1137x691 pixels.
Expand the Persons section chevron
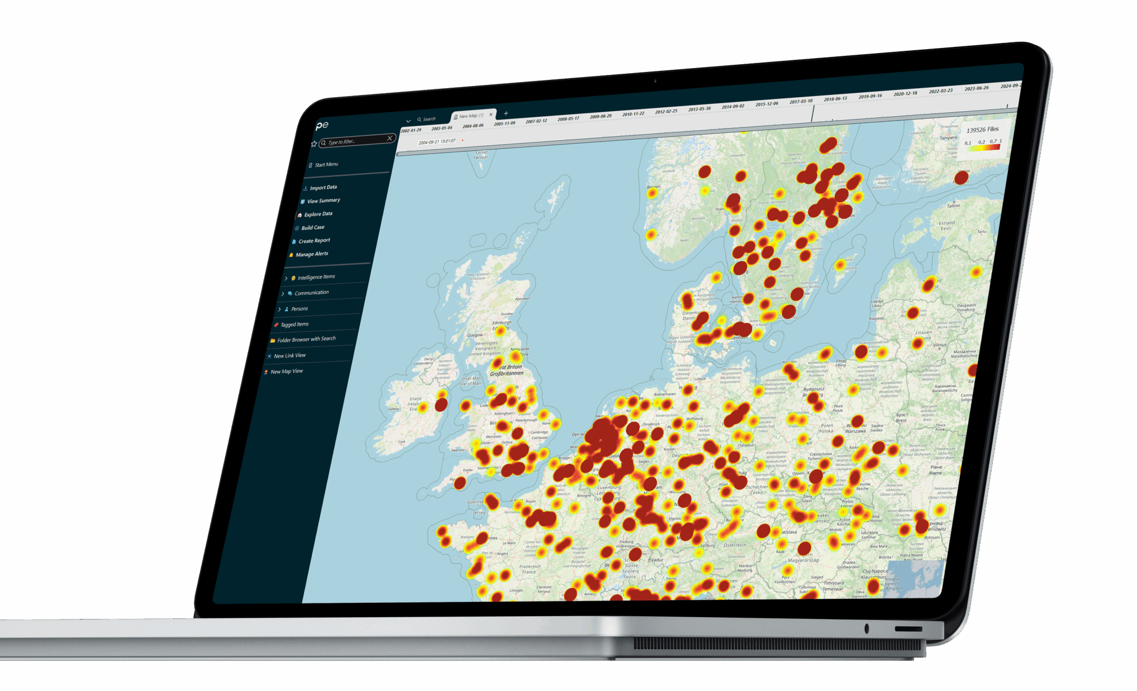(279, 309)
